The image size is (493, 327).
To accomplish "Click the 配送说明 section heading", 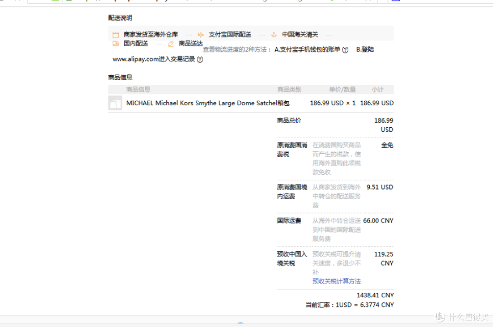I will [120, 18].
